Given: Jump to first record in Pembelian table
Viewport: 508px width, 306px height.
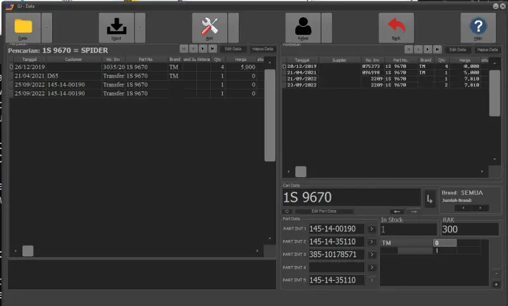Looking at the screenshot, I should [x=408, y=50].
